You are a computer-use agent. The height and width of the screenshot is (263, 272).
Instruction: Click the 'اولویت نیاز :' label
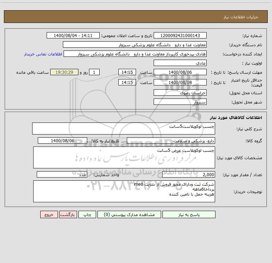pyautogui.click(x=252, y=64)
